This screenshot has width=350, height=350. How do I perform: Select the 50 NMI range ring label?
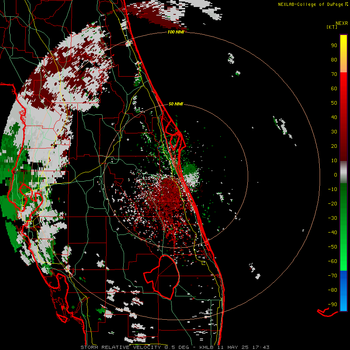[x=176, y=104]
